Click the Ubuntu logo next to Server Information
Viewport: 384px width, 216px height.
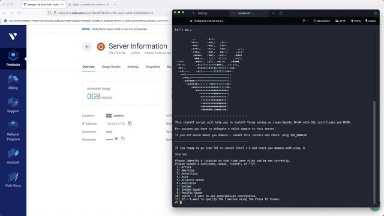pyautogui.click(x=101, y=46)
